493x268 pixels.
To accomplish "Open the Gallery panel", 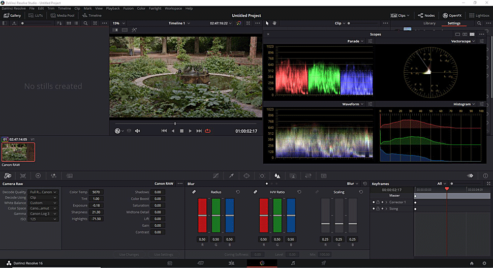I will 12,15.
